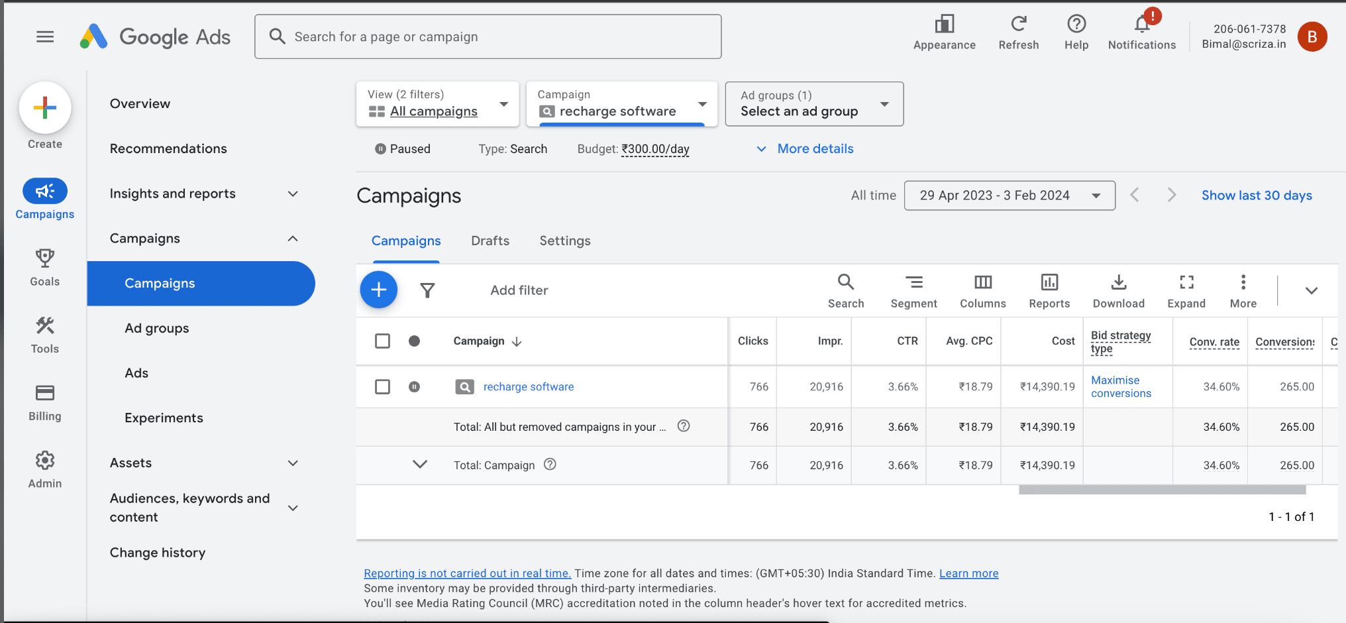Viewport: 1346px width, 623px height.
Task: Open the View All campaigns dropdown
Action: pyautogui.click(x=437, y=103)
